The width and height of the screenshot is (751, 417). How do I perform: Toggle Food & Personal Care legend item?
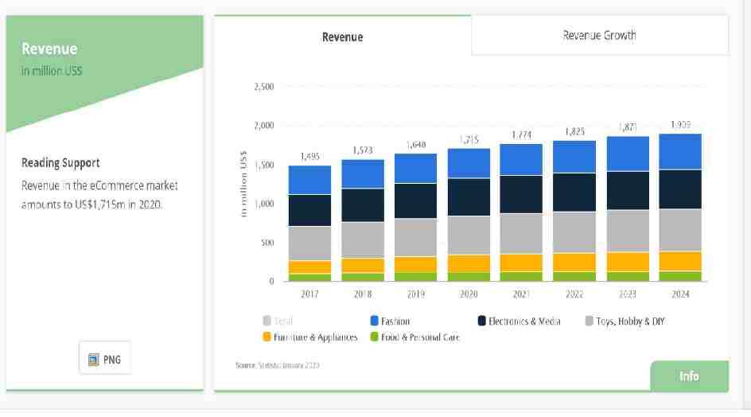(414, 337)
